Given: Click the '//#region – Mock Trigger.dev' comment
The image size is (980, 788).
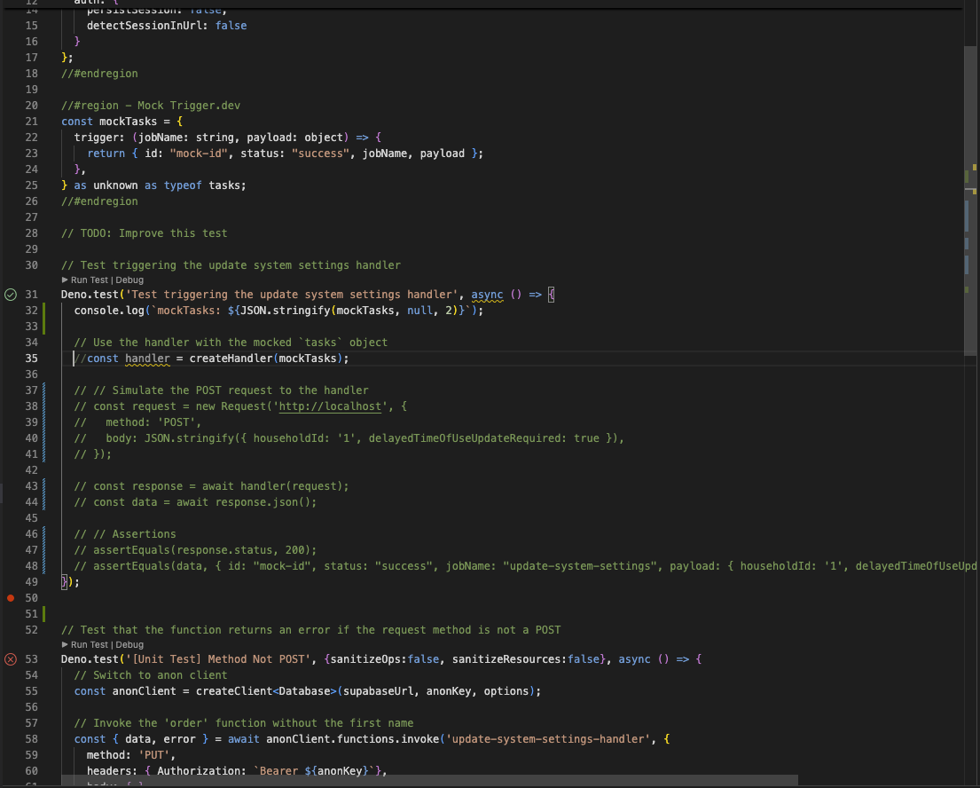Looking at the screenshot, I should [x=151, y=106].
